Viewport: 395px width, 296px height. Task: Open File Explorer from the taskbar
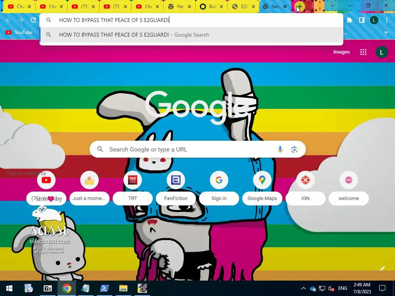point(123,288)
